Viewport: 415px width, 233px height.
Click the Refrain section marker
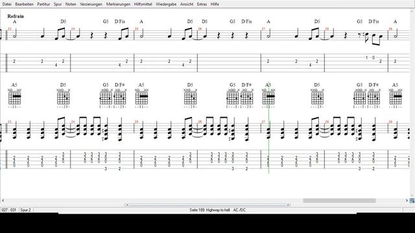[x=16, y=16]
